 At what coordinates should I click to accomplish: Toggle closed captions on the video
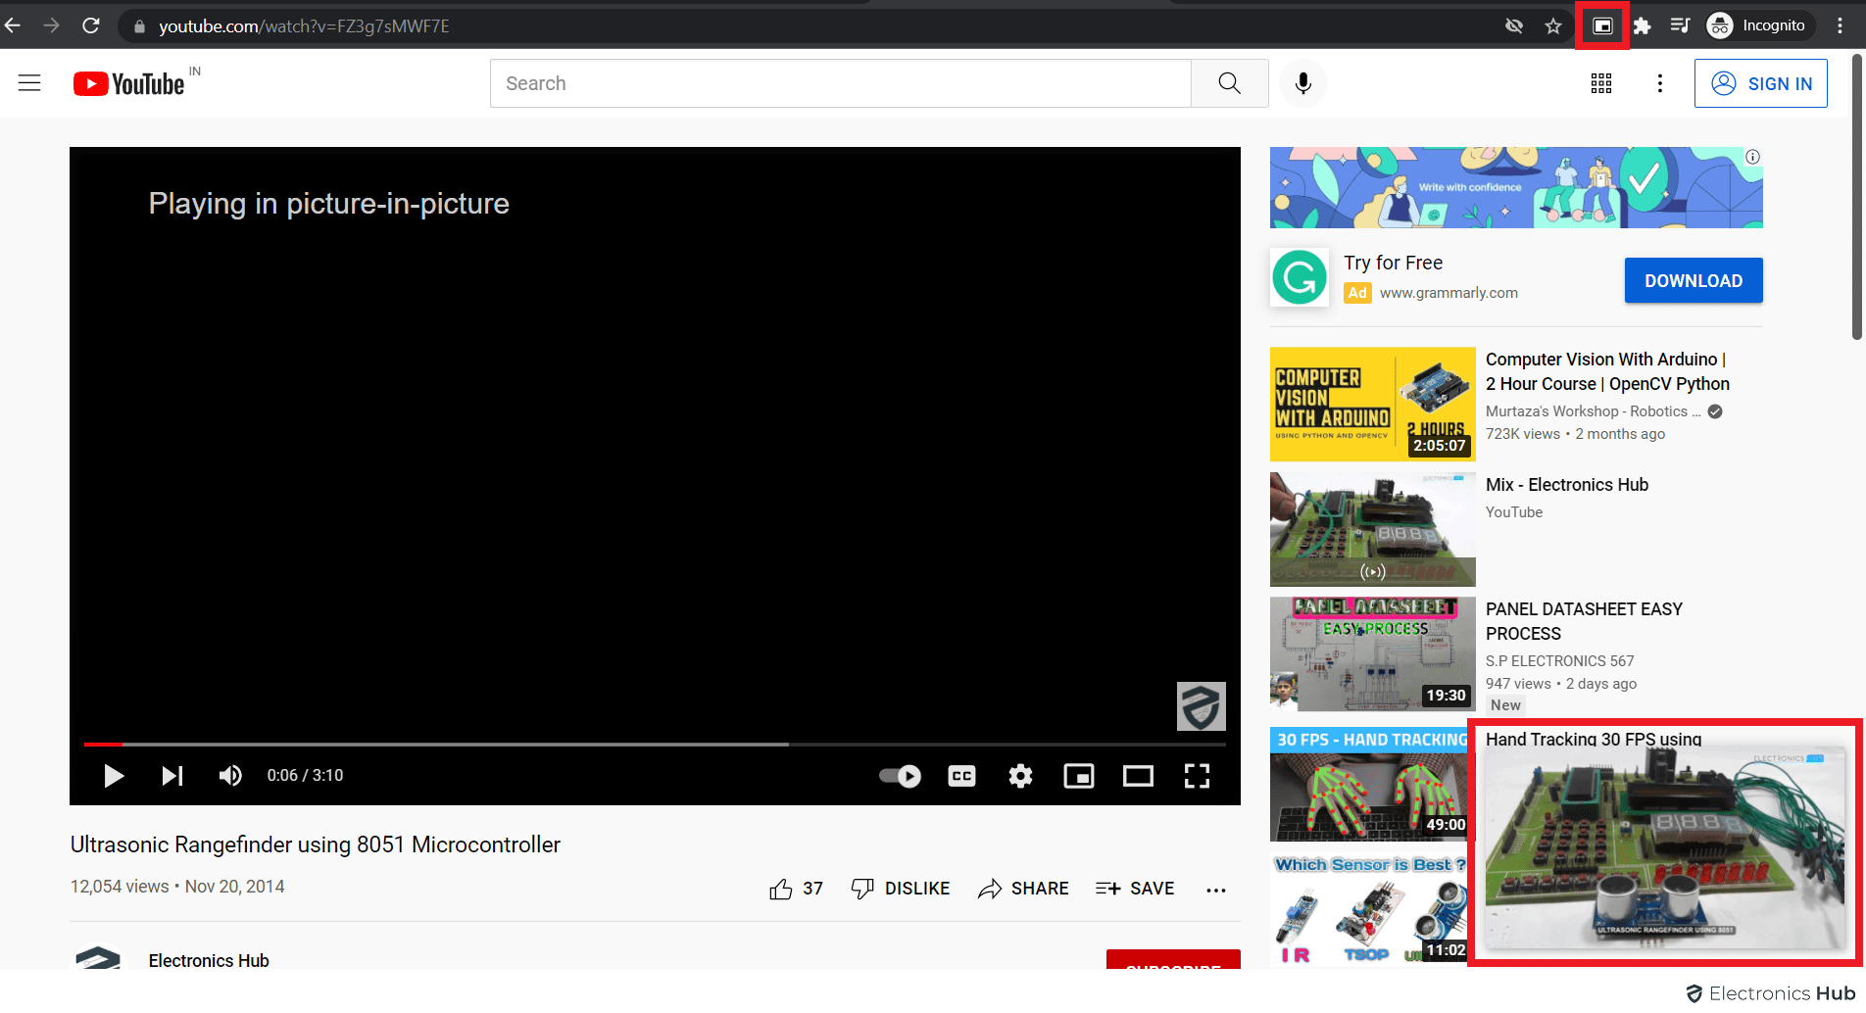pos(961,776)
